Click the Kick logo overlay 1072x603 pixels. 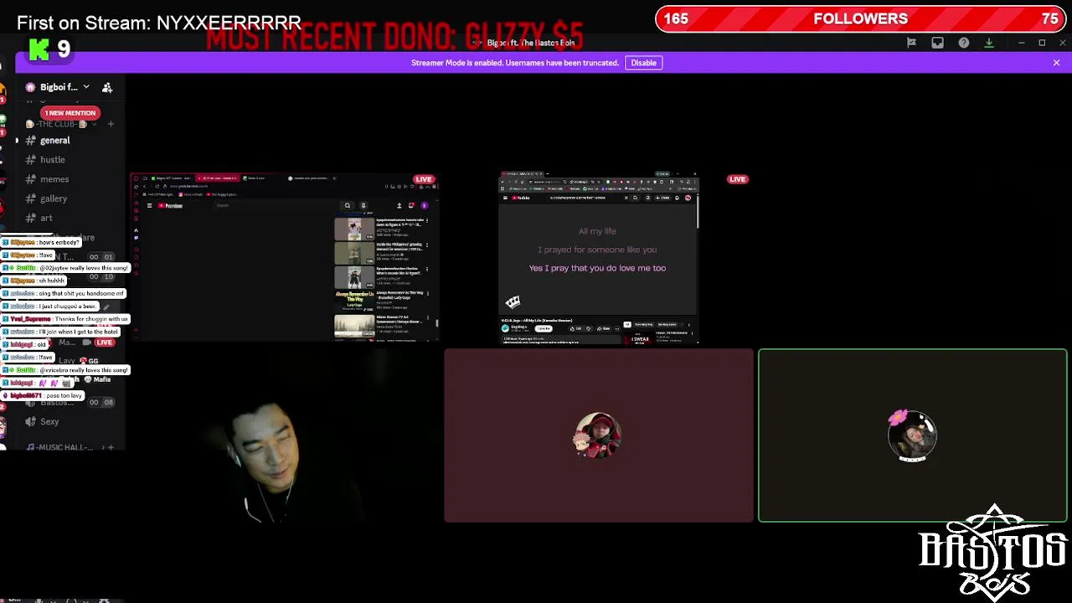[39, 49]
